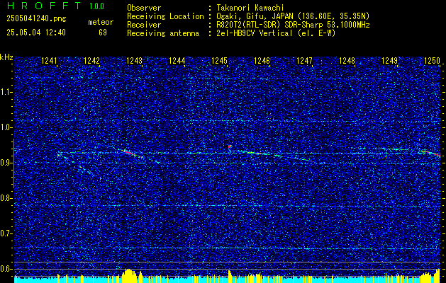
Task: Click the 1245 time marker
Action: [219, 61]
